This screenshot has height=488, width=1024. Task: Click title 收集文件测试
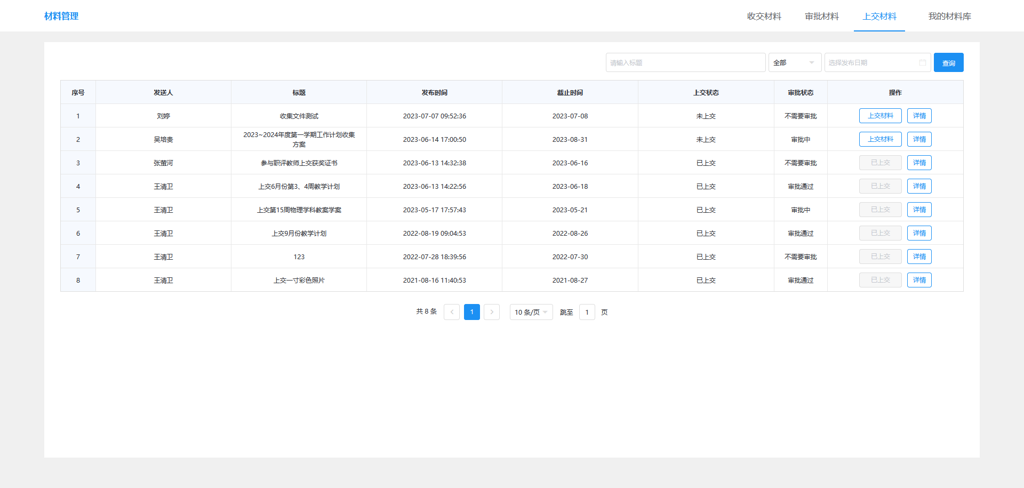click(299, 116)
